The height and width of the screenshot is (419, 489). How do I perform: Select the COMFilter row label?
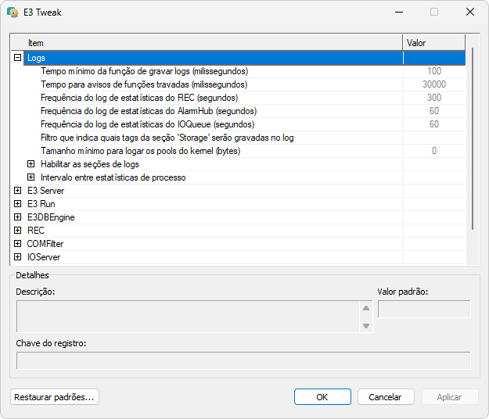click(x=45, y=244)
